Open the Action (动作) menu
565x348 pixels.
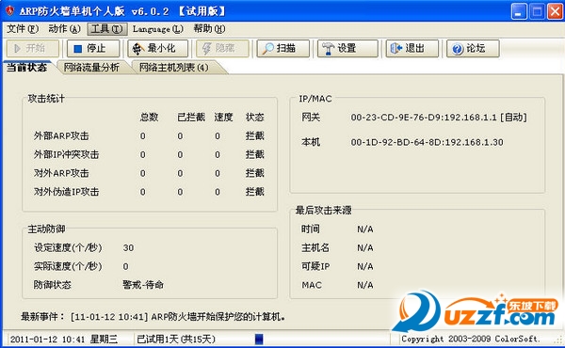(x=64, y=29)
